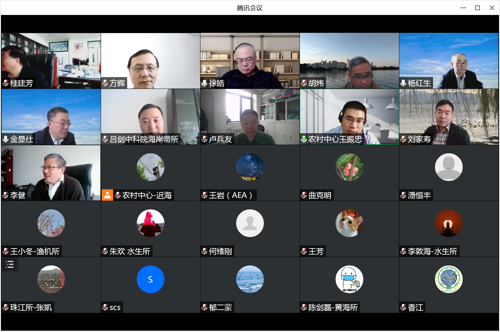The height and width of the screenshot is (332, 500).
Task: Click the starry sky avatar of 王岩（AEA）
Action: pyautogui.click(x=250, y=167)
